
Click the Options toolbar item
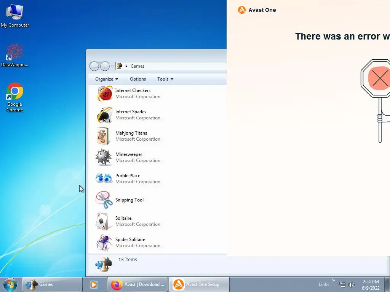pos(138,79)
